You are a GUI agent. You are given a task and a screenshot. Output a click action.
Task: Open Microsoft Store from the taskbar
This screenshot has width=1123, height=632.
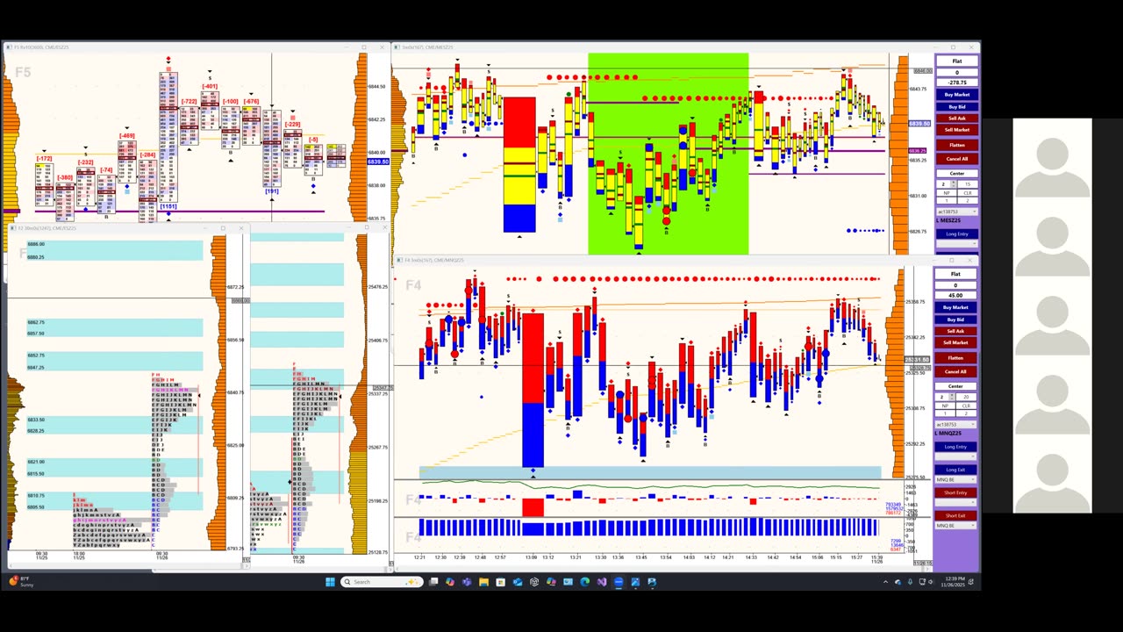tap(500, 582)
